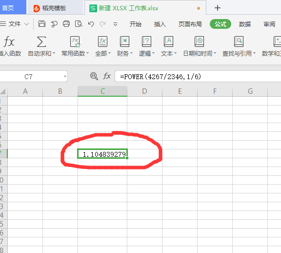Expand the 文本 dropdown arrow
Image resolution: width=281 pixels, height=253 pixels.
tap(176, 53)
